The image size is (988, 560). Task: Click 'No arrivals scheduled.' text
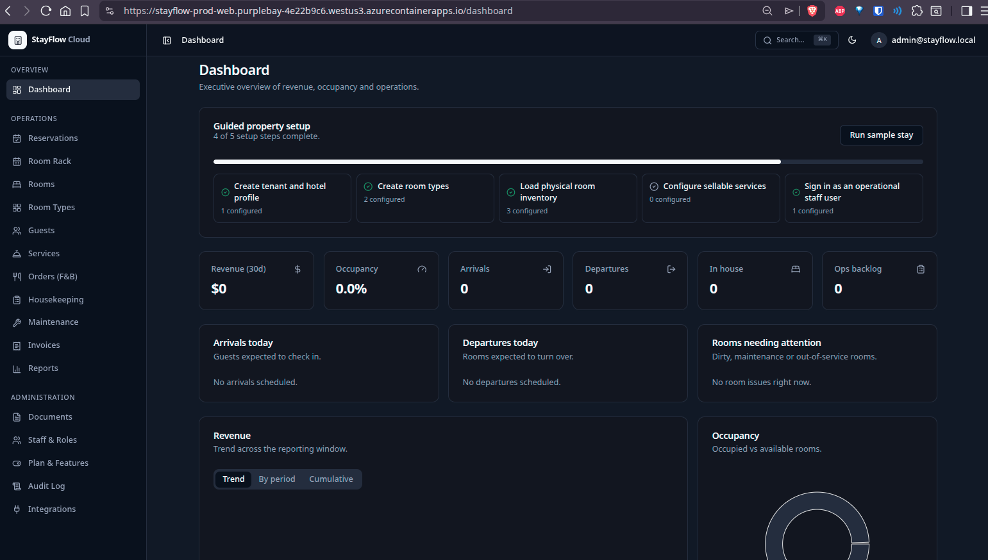pyautogui.click(x=255, y=383)
